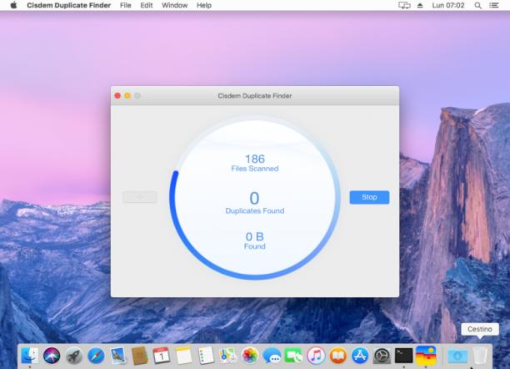Open Contacts book icon in Dock
Image resolution: width=510 pixels, height=369 pixels.
pyautogui.click(x=140, y=356)
